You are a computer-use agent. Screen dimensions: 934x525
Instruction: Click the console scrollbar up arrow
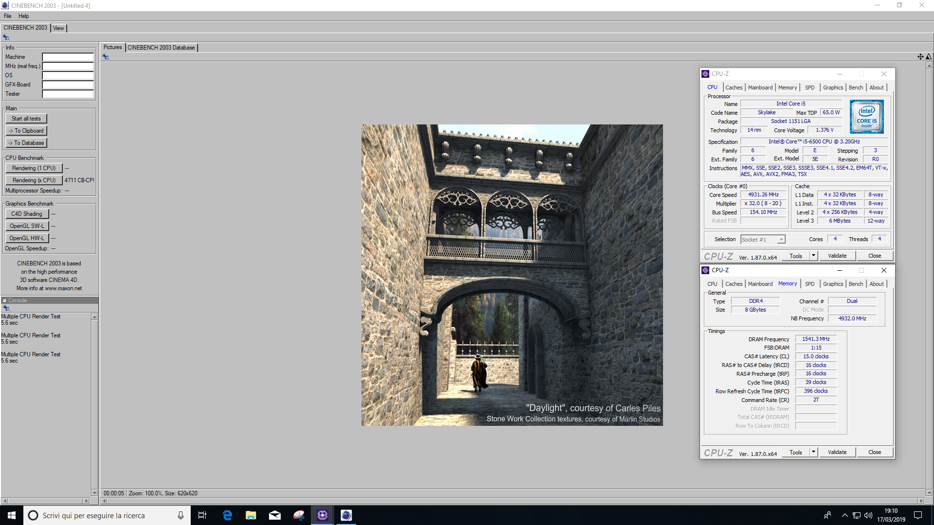pyautogui.click(x=94, y=317)
